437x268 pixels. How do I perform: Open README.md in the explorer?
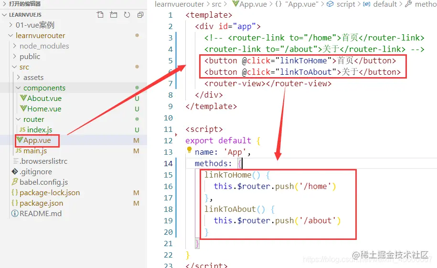coord(41,214)
